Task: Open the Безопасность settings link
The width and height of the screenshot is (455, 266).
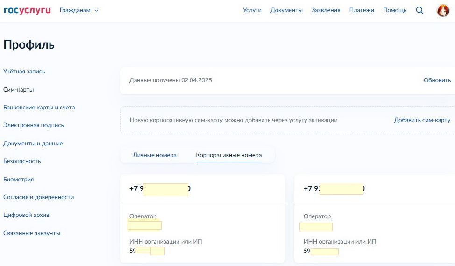Action: point(22,161)
